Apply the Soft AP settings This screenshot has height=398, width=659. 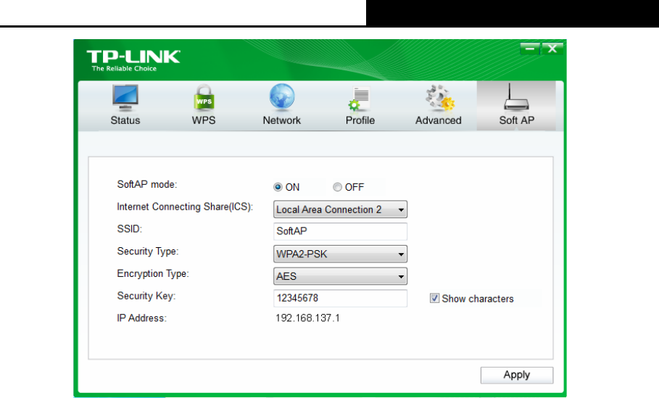(516, 375)
